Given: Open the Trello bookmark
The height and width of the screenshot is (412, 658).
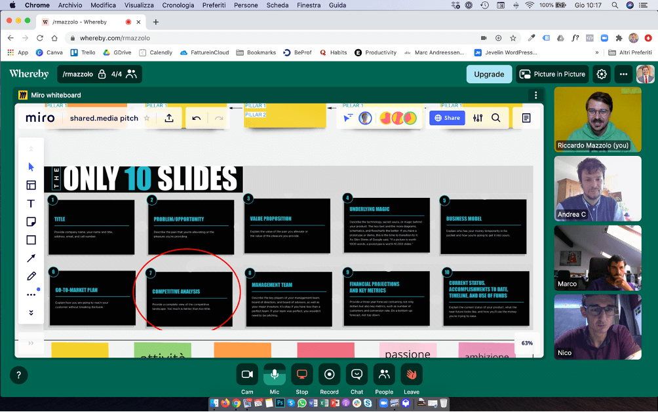Looking at the screenshot, I should coord(83,52).
